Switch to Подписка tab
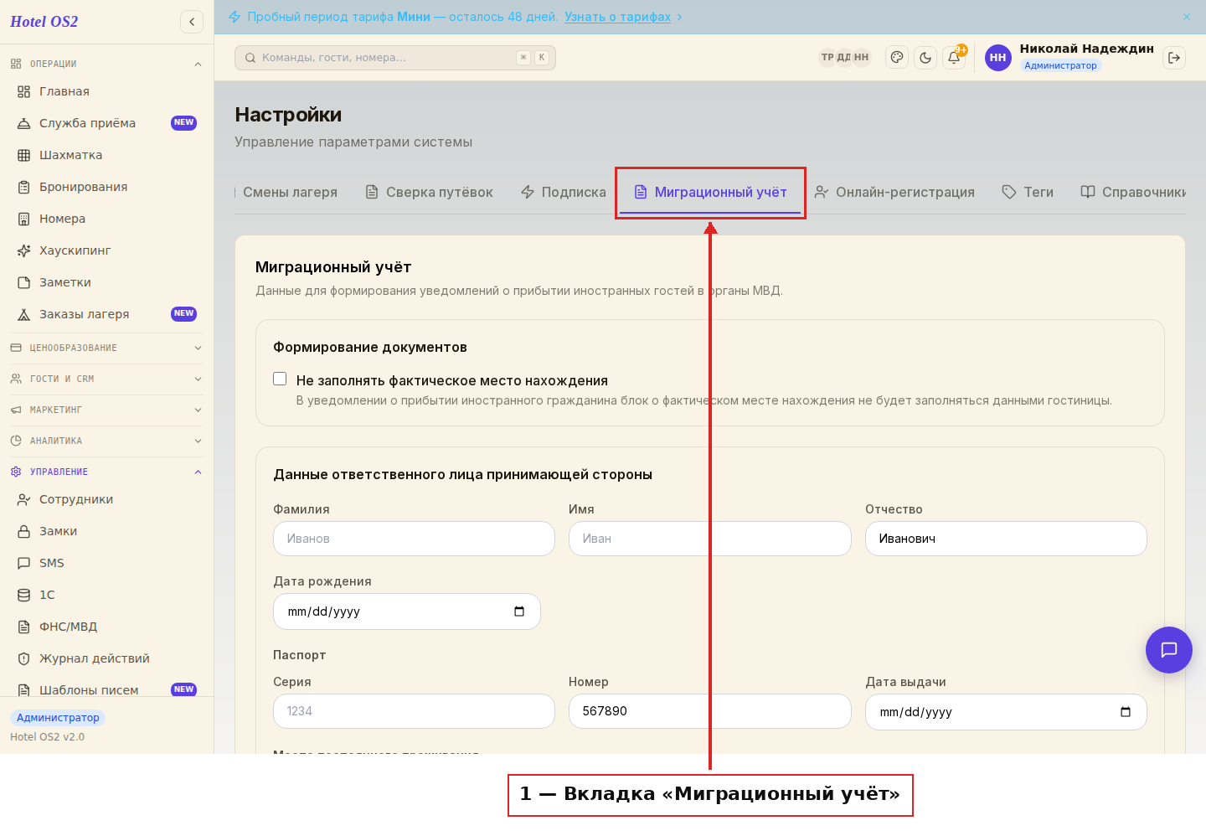 563,192
